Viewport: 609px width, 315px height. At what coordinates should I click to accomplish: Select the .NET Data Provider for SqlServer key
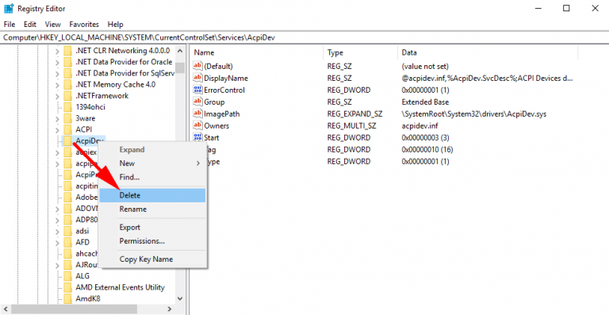pos(124,74)
